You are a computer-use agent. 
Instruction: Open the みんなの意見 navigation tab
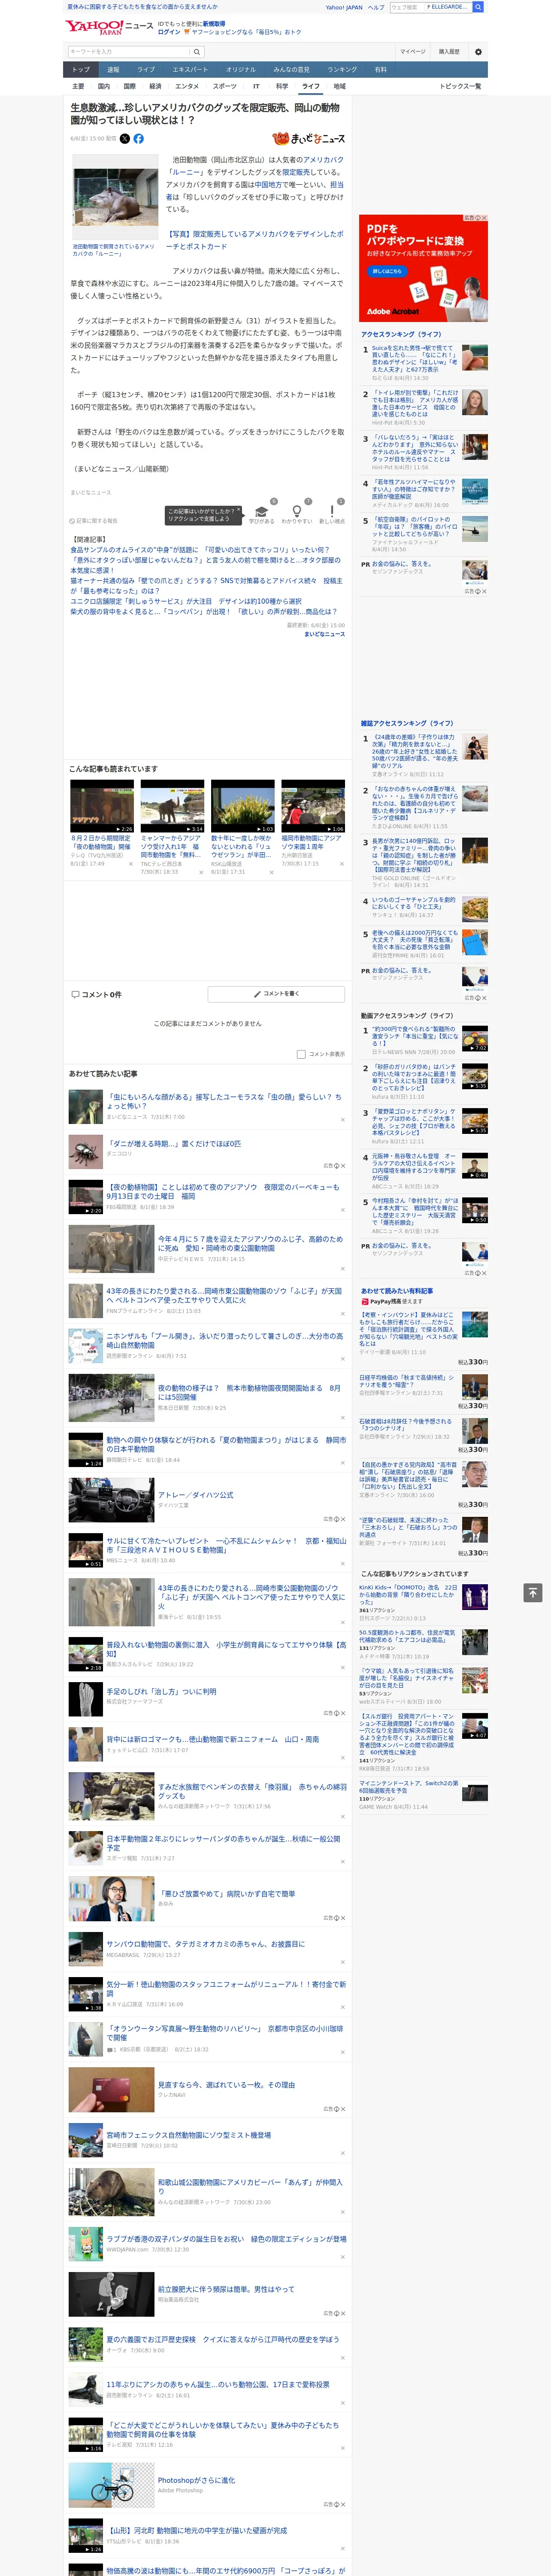pos(291,70)
